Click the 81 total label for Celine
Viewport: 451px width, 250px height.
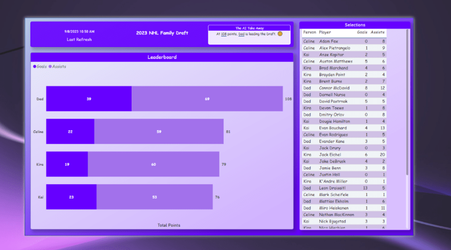(x=228, y=132)
